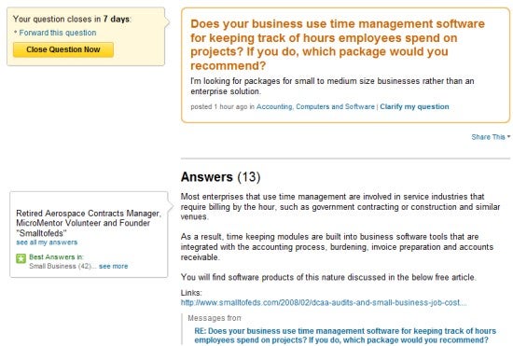The width and height of the screenshot is (513, 346).
Task: Open the Share This menu
Action: (x=488, y=137)
